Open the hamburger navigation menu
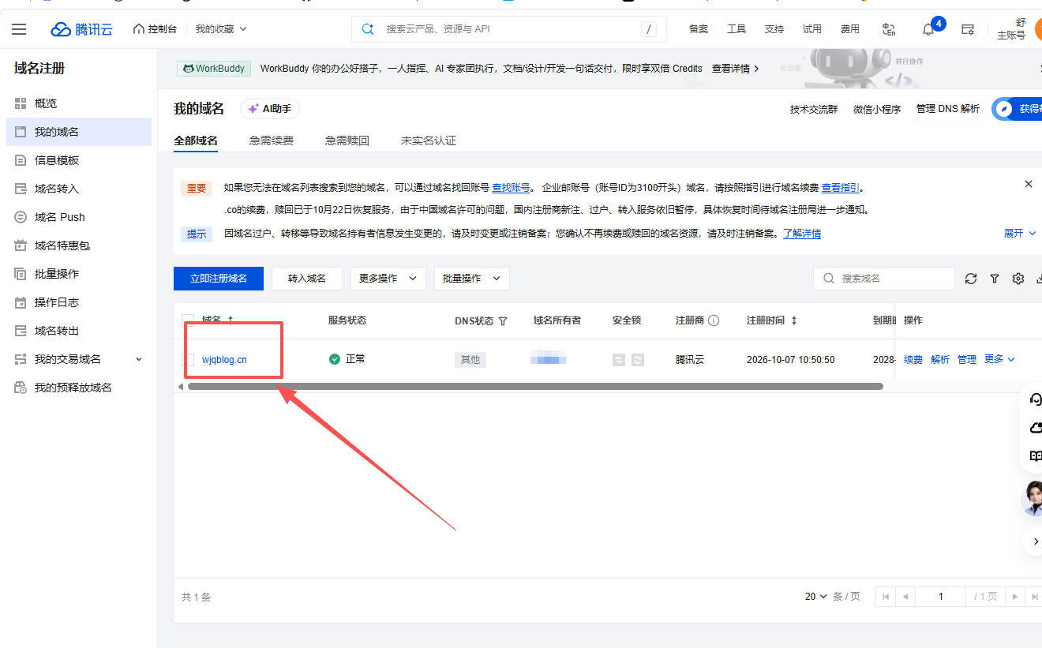This screenshot has width=1042, height=648. 19,29
